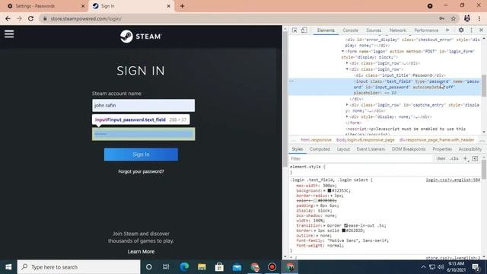The height and width of the screenshot is (274, 487).
Task: Click the Styles Filter input
Action: point(360,158)
